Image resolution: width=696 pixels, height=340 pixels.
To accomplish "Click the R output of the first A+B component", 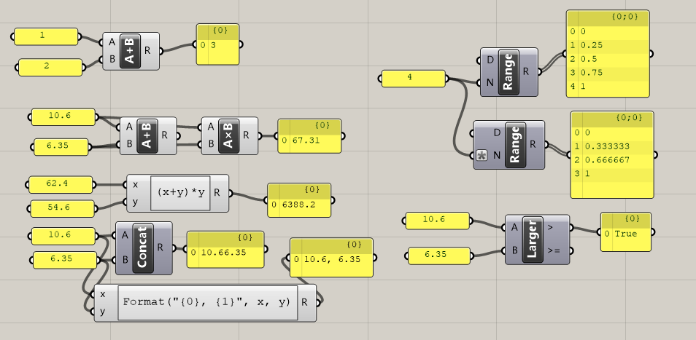I will (148, 51).
